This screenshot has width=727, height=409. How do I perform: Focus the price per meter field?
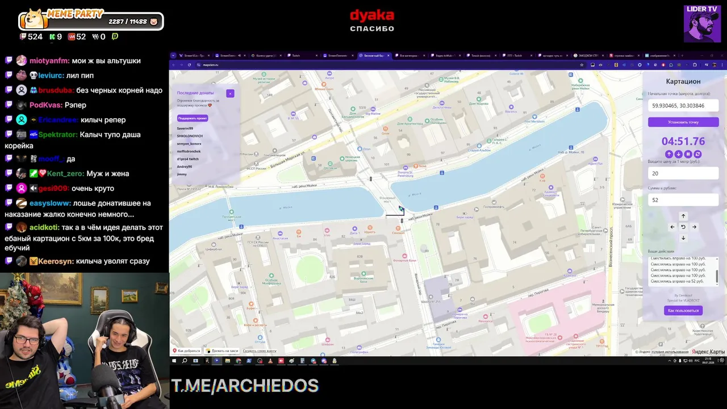(683, 173)
